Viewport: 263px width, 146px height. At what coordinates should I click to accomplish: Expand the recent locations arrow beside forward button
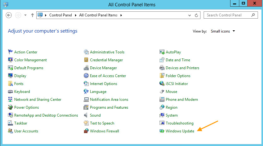tap(25, 15)
